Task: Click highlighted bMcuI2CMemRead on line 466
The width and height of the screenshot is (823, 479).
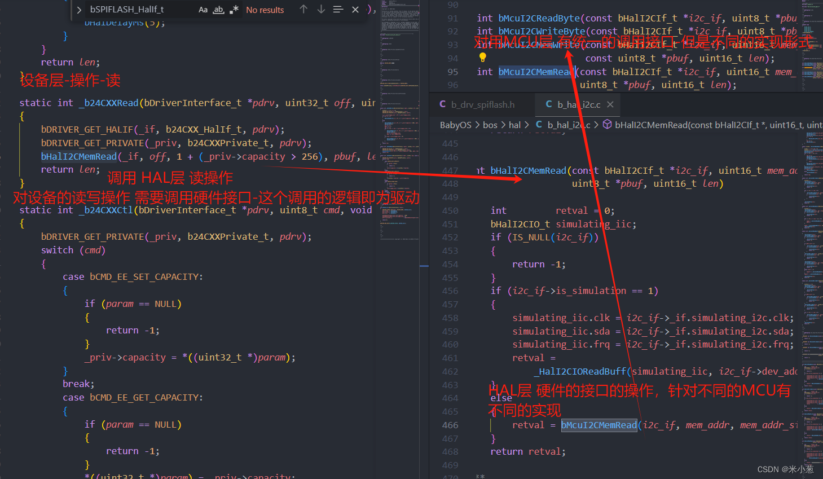Action: click(599, 425)
